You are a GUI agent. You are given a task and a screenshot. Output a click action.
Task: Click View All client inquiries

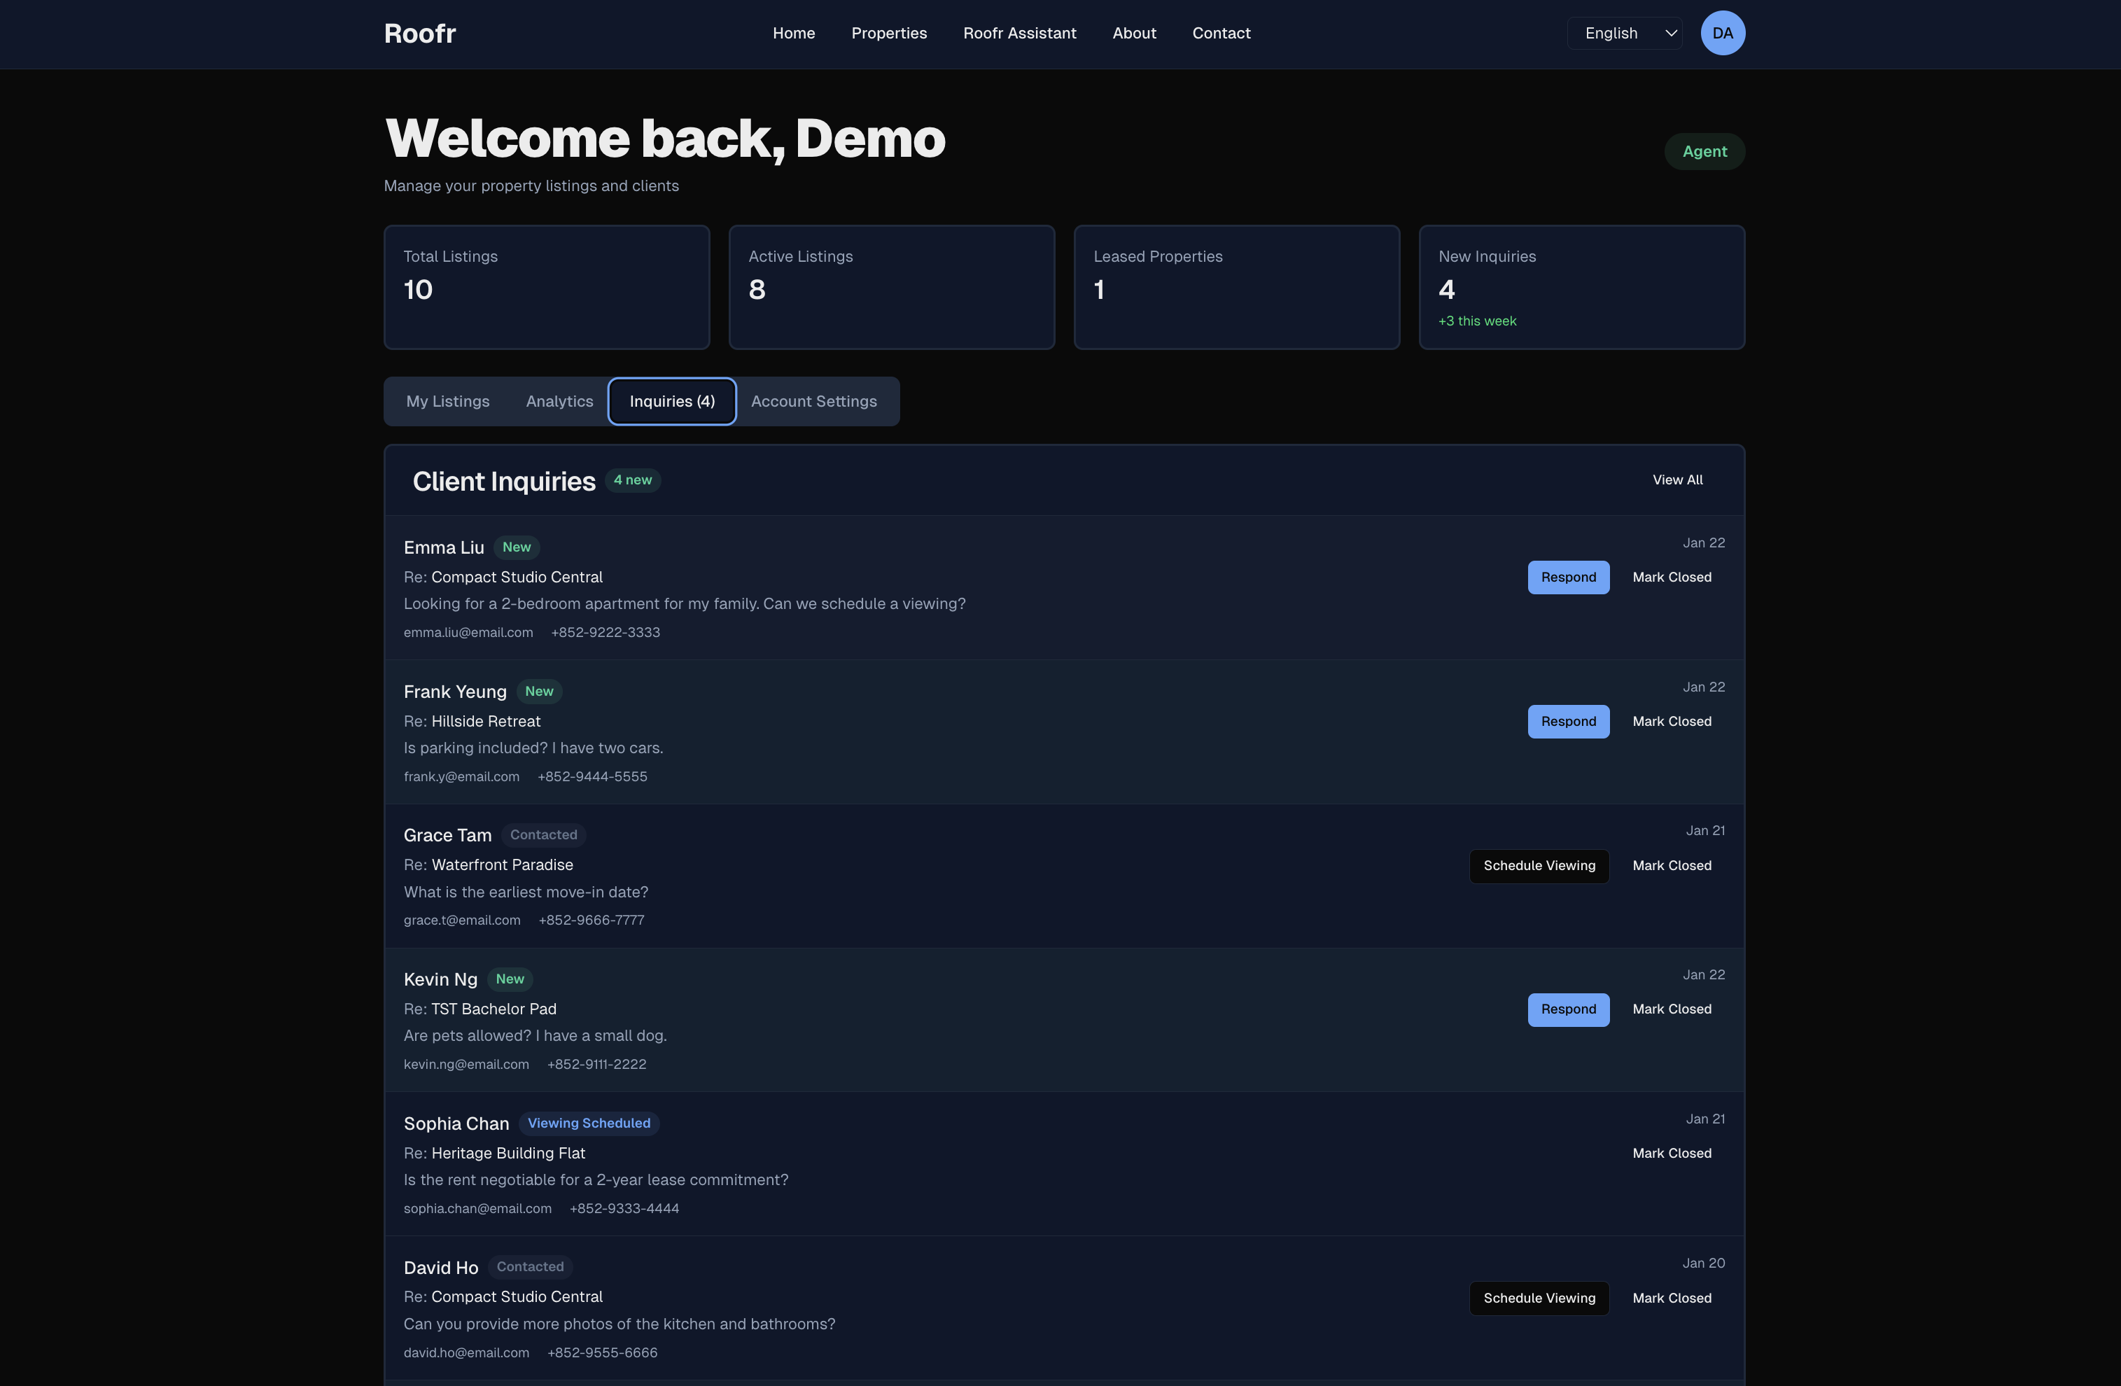tap(1676, 479)
